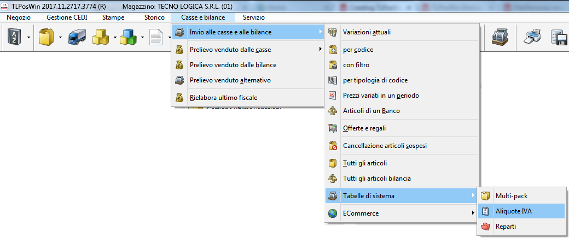The image size is (569, 238).
Task: Click the printer toolbar icon
Action: (x=532, y=38)
